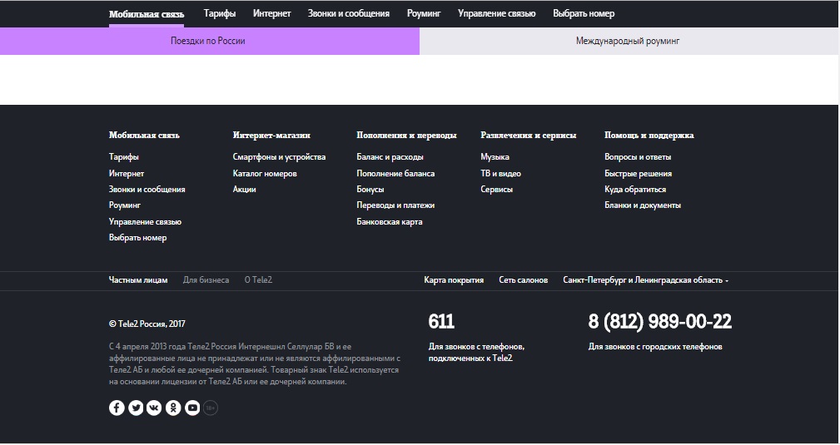Open Куда обратиться link
Screen dimensions: 840x445
[x=635, y=190]
